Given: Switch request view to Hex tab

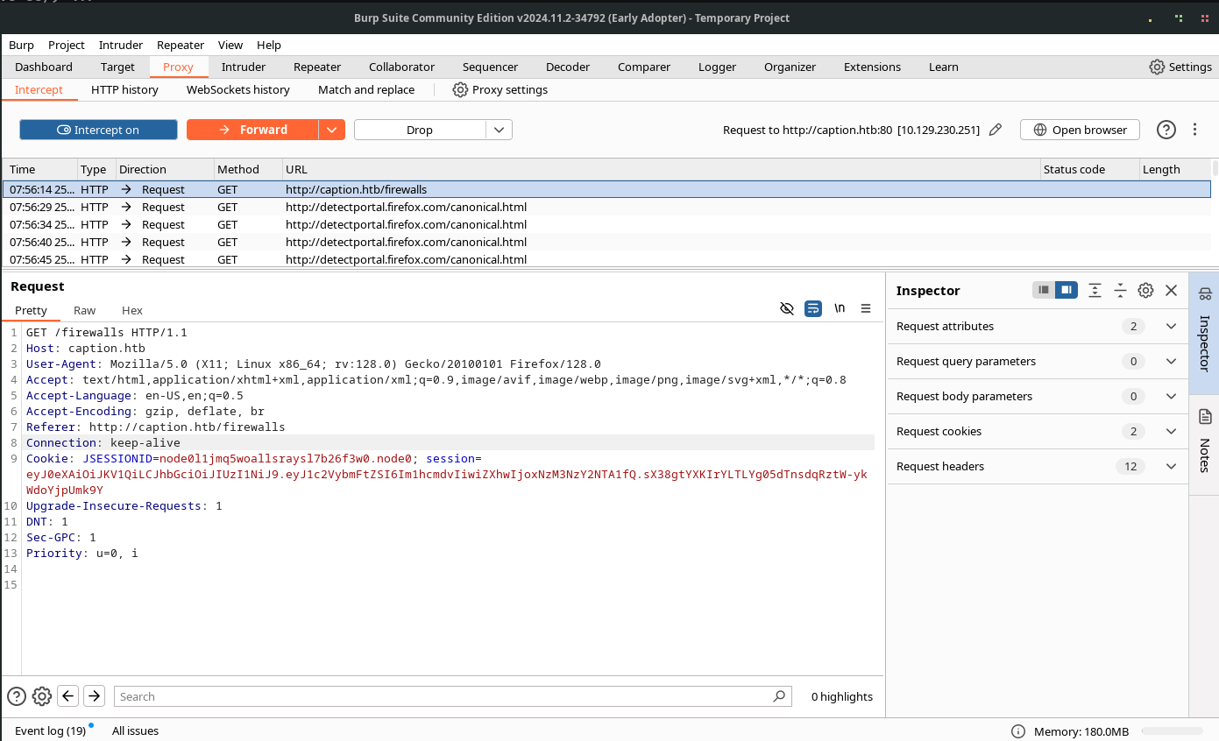Looking at the screenshot, I should point(132,310).
